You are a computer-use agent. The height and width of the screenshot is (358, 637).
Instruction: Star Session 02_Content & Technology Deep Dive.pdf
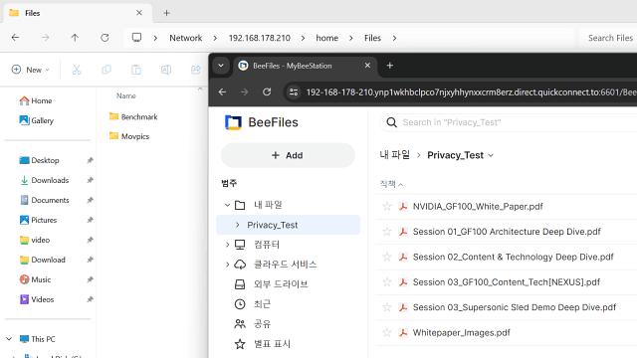[x=387, y=257]
